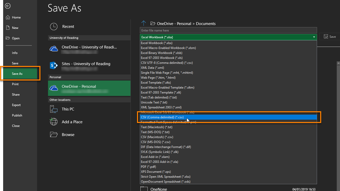Viewport: 340px width, 191px height.
Task: Choose Excel 97-2003 Workbook (*.xls)
Action: click(228, 58)
